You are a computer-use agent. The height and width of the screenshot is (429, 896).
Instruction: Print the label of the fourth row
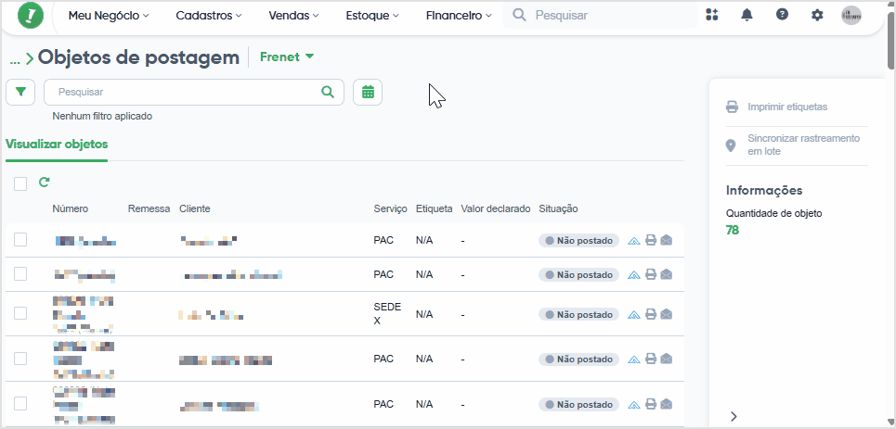(650, 359)
